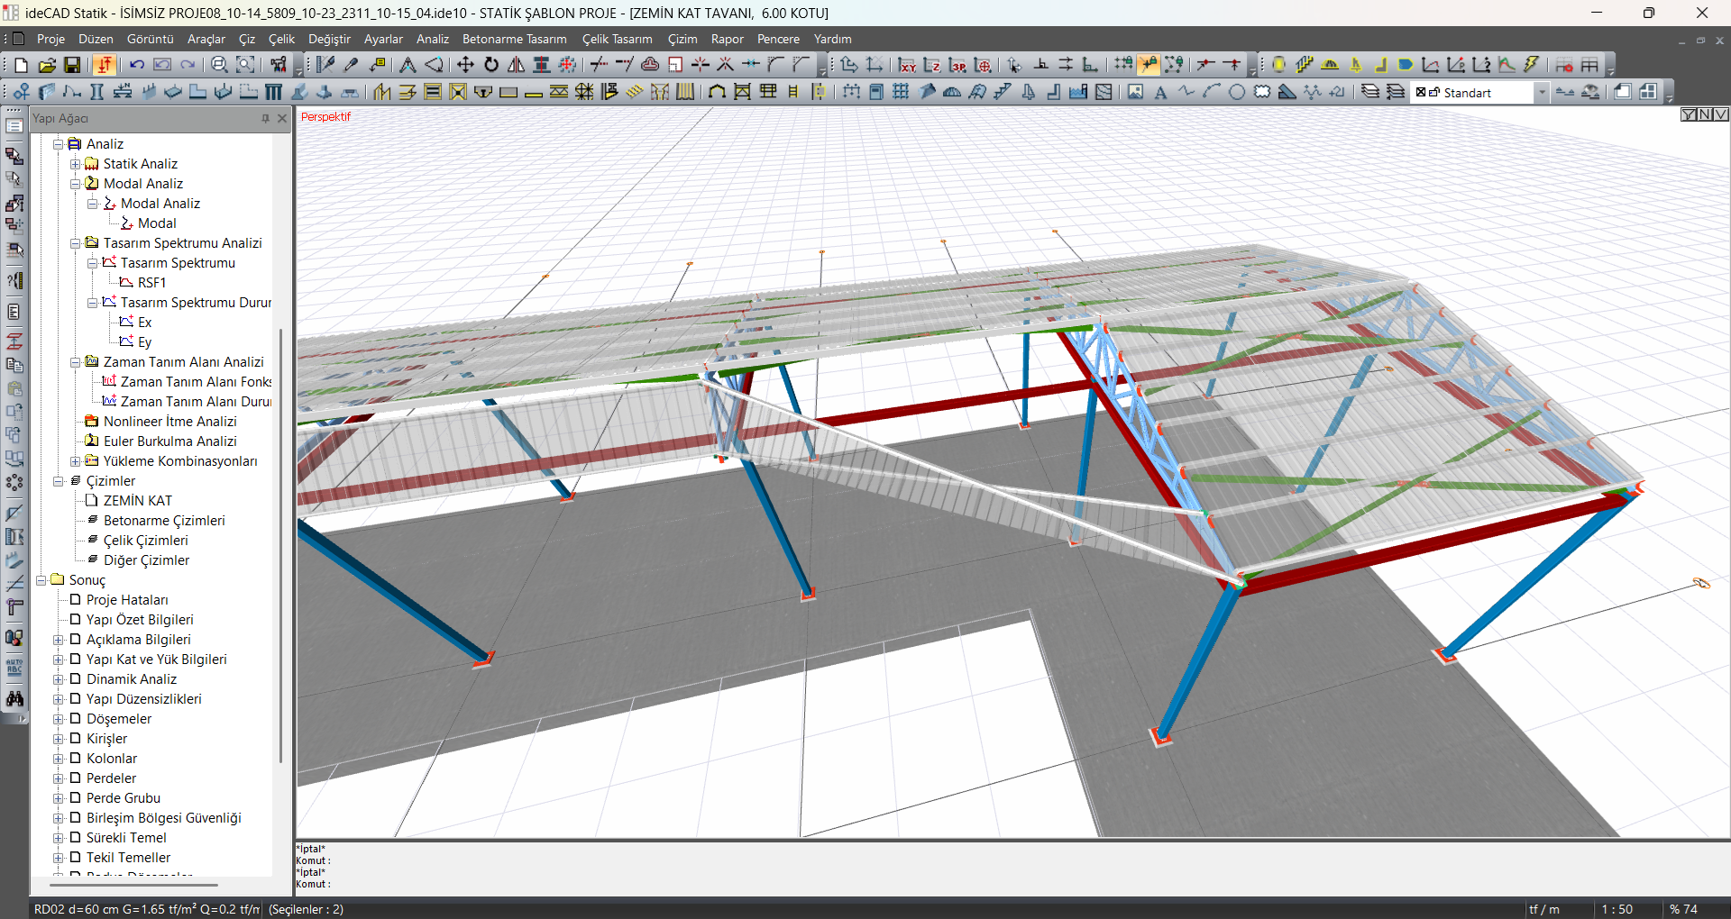Viewport: 1731px width, 919px height.
Task: Click the lightning bolt analysis icon
Action: pyautogui.click(x=1532, y=65)
